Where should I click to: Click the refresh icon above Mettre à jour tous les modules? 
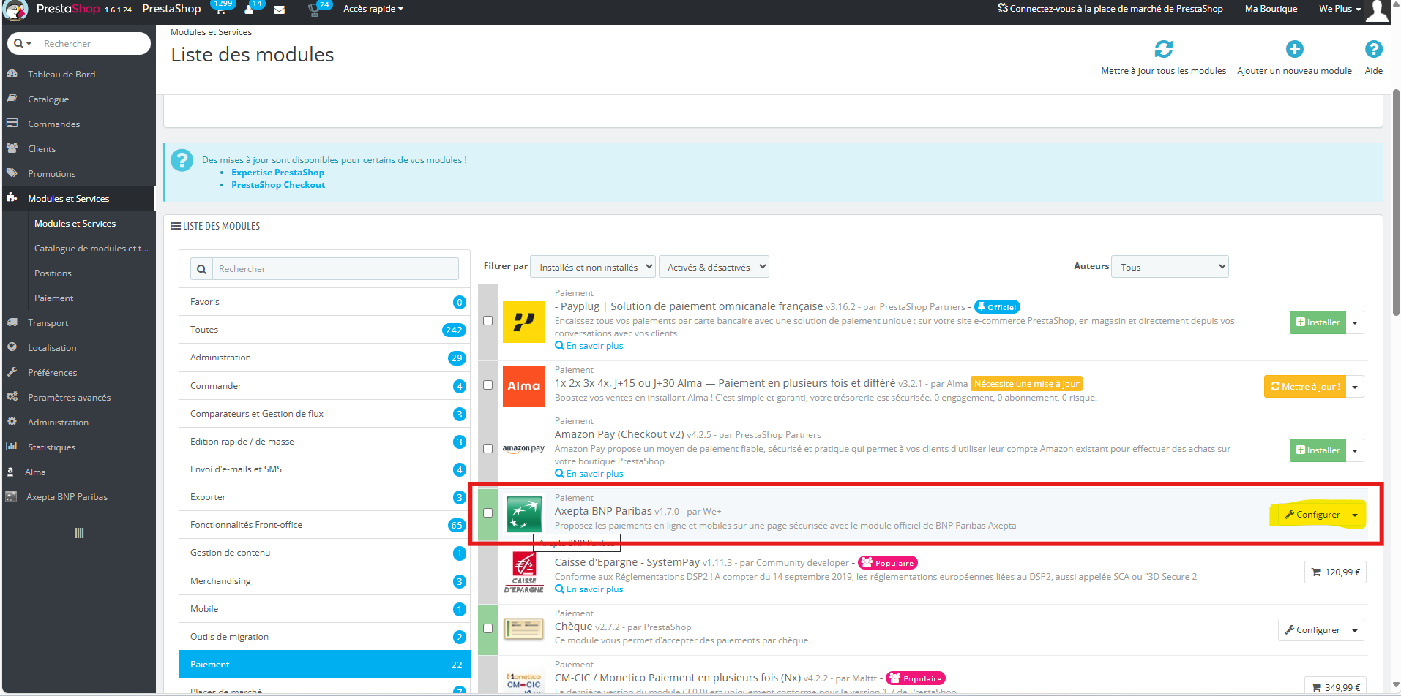[x=1163, y=49]
